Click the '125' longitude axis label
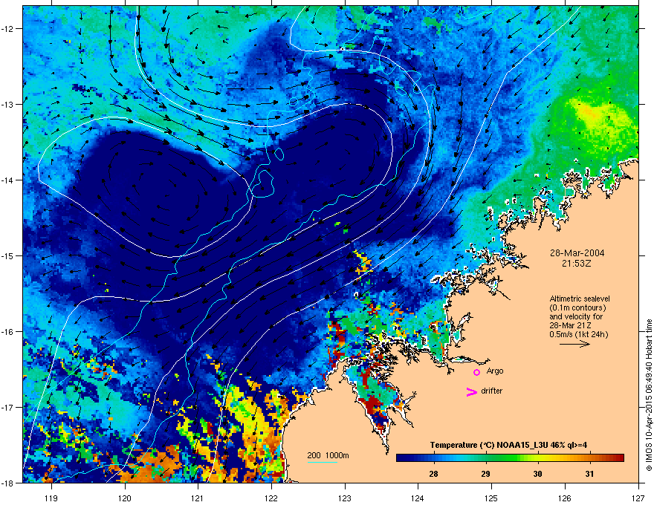654x505 pixels. [x=491, y=498]
